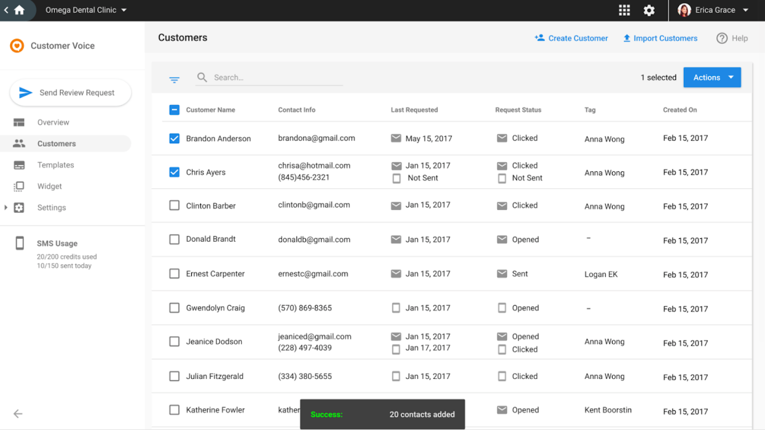This screenshot has width=765, height=430.
Task: Uncheck the Brandon Anderson checkbox
Action: [x=174, y=138]
